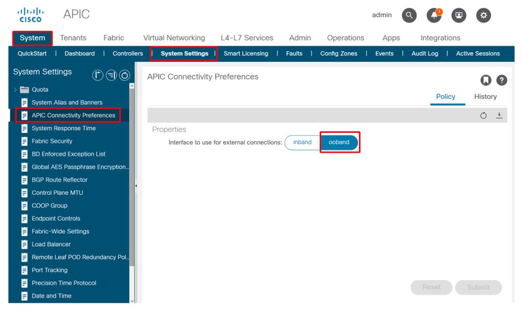Click the circular refresh icon in sidebar header

[124, 75]
